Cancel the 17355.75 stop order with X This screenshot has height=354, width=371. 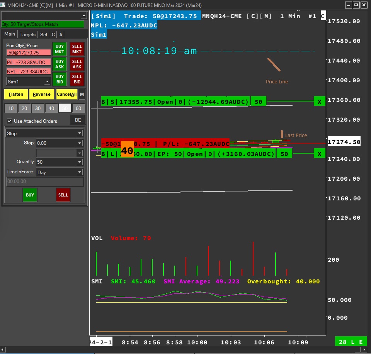(319, 102)
